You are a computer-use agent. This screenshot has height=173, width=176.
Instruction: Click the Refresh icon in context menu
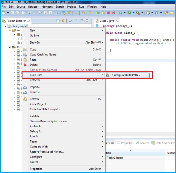25,99
